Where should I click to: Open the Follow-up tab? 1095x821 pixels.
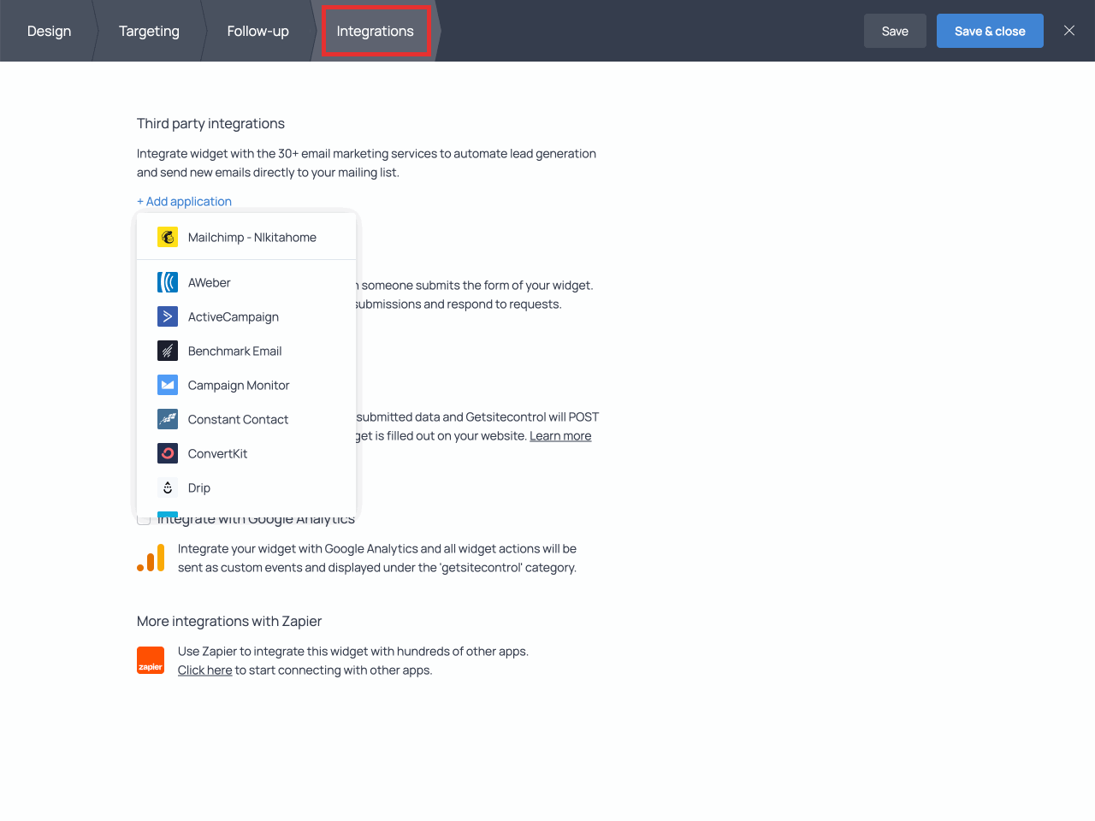257,31
